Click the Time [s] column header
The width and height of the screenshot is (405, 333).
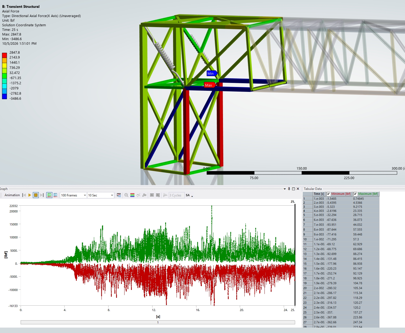point(319,194)
